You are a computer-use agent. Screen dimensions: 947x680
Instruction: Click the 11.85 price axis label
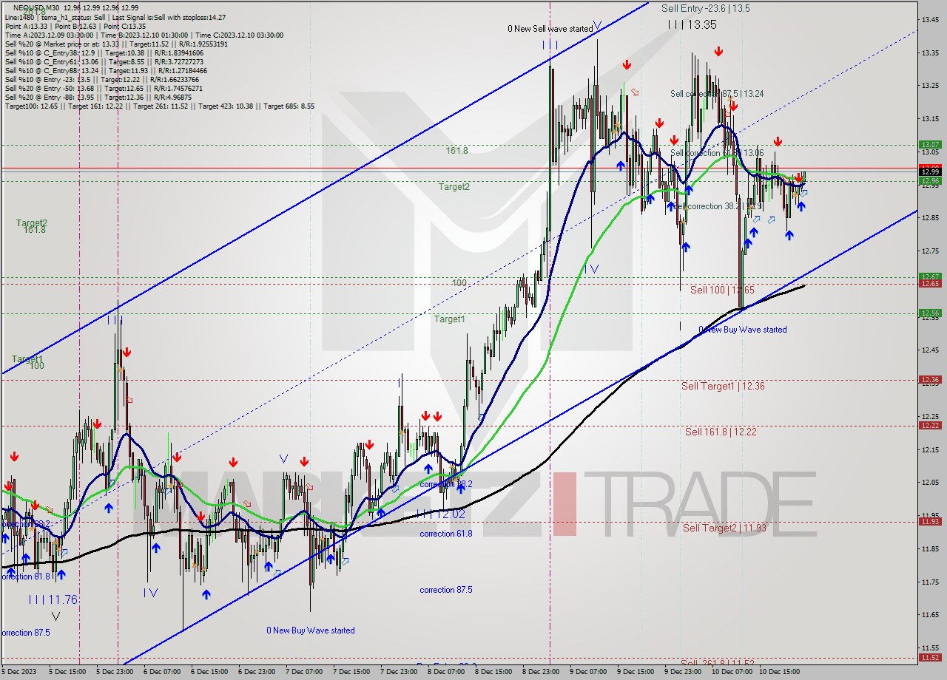click(x=930, y=548)
